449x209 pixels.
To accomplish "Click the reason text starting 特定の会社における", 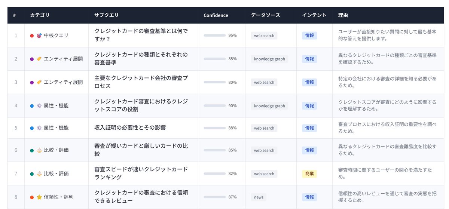I will pos(387,82).
